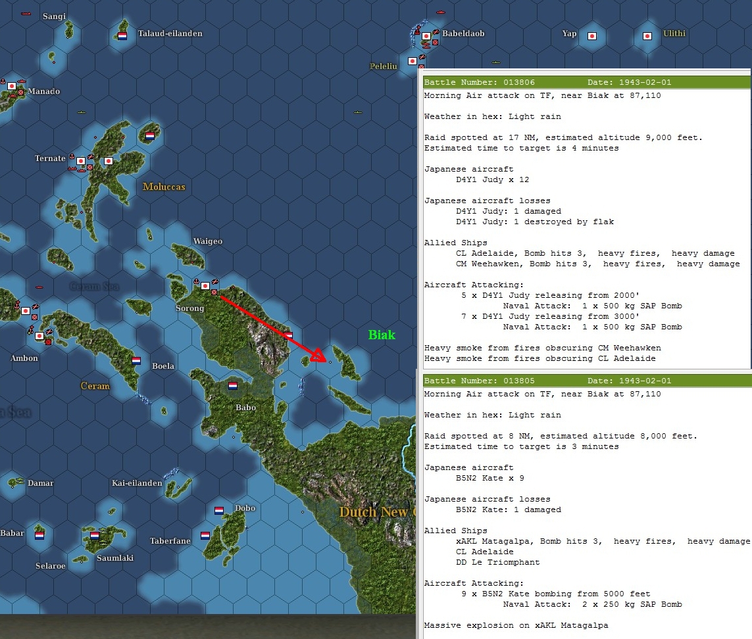Select the Japanese marker near Peleliu
752x639 pixels.
tap(413, 60)
